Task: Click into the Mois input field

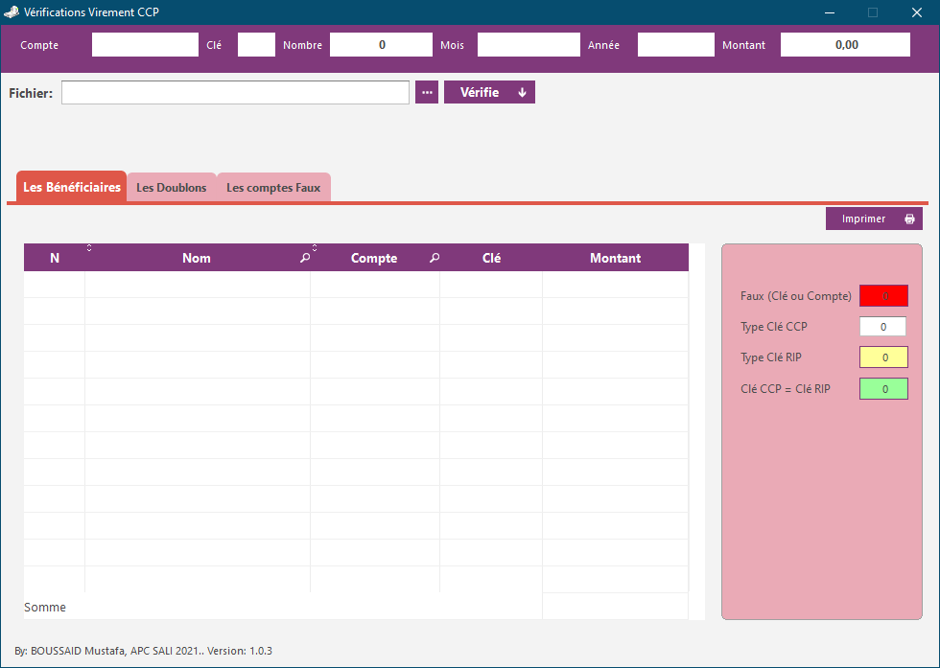Action: click(x=529, y=45)
